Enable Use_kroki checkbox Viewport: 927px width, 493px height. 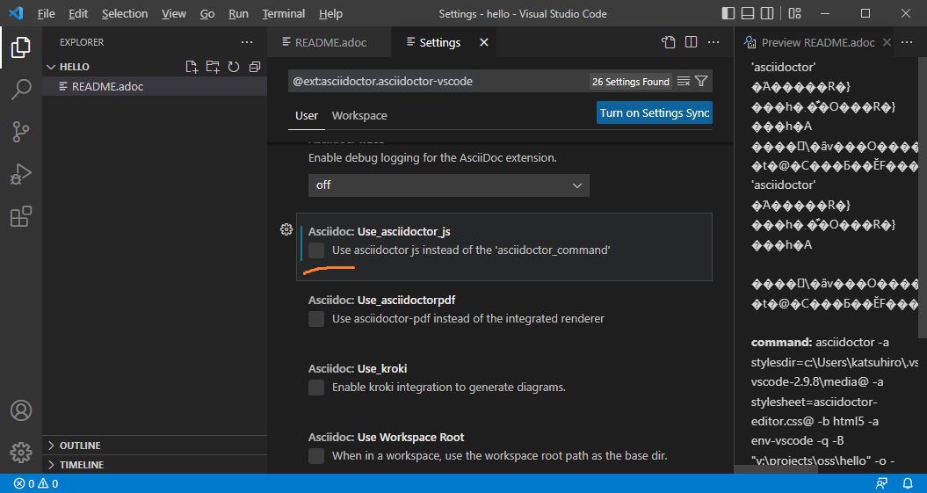316,388
